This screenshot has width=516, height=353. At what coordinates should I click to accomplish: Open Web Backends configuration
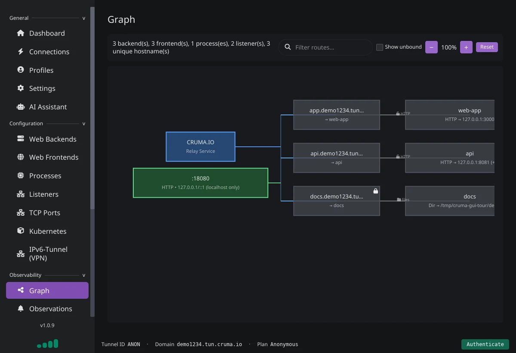tap(47, 139)
